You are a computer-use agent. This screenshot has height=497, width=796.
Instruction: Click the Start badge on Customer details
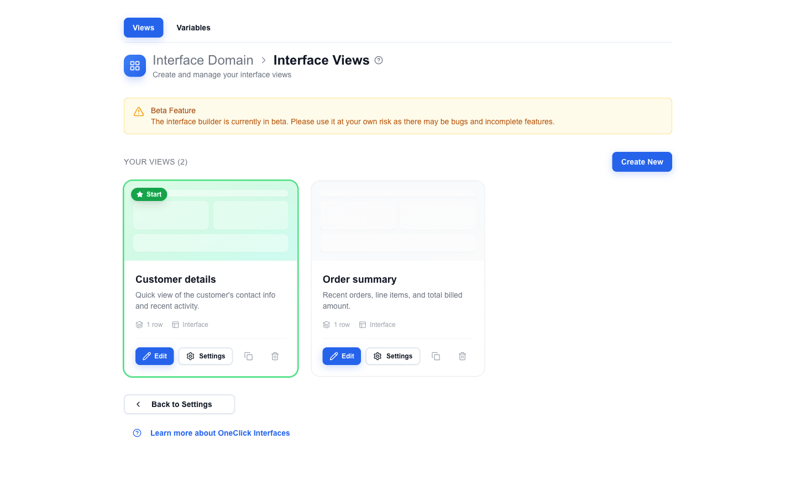pyautogui.click(x=149, y=194)
